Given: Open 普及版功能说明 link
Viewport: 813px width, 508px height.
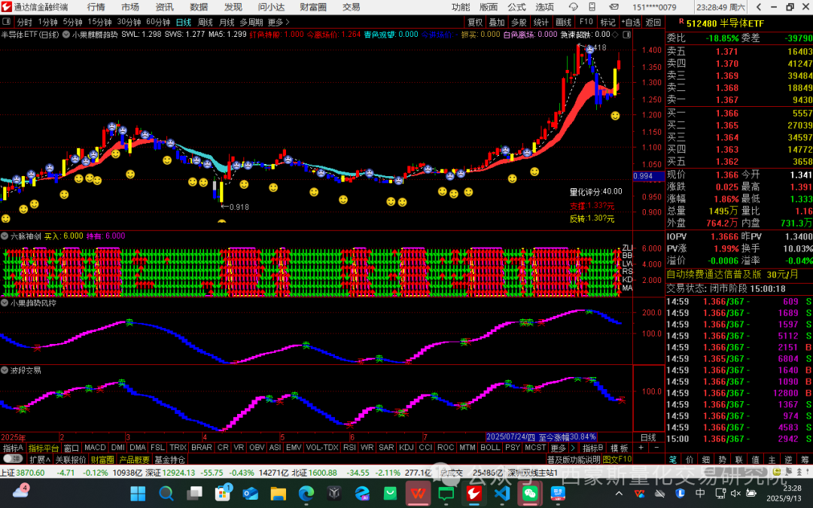Looking at the screenshot, I should pos(574,459).
